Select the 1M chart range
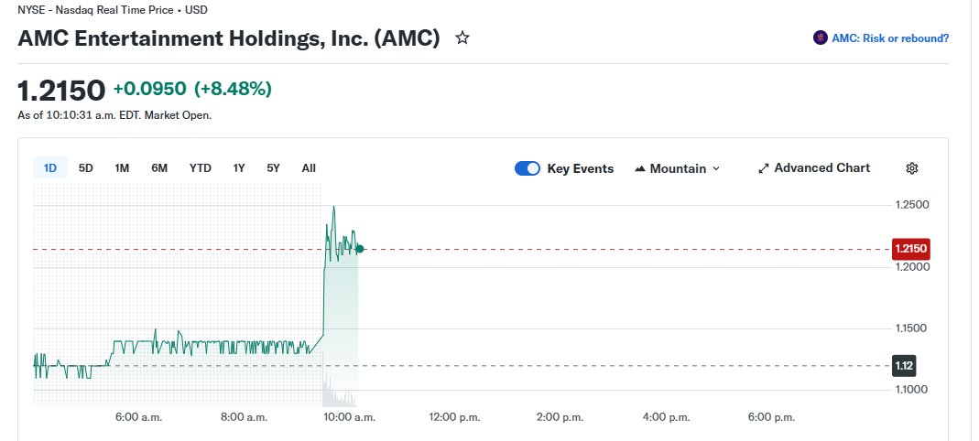The width and height of the screenshot is (979, 441). click(122, 167)
